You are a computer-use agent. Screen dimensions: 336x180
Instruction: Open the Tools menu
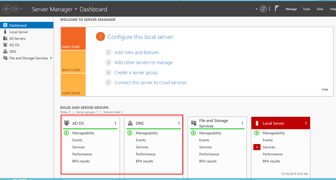306,9
